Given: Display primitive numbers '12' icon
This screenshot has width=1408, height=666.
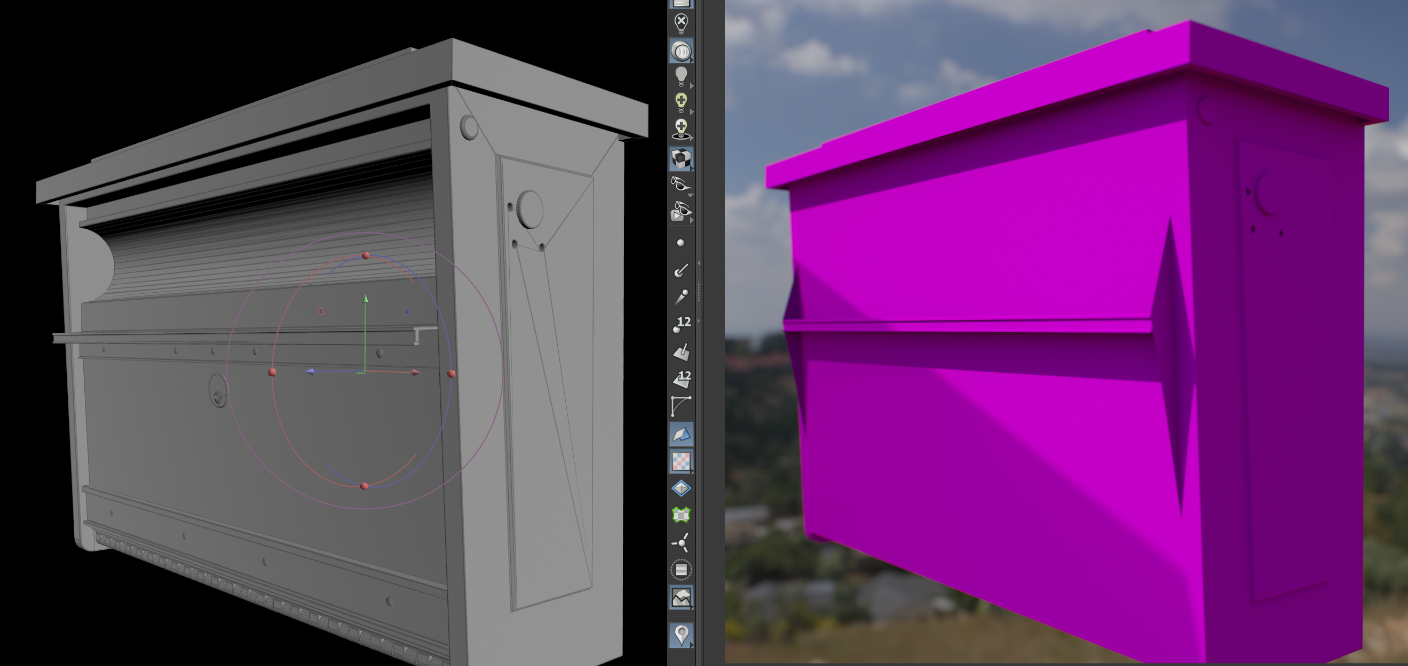Looking at the screenshot, I should [x=682, y=378].
